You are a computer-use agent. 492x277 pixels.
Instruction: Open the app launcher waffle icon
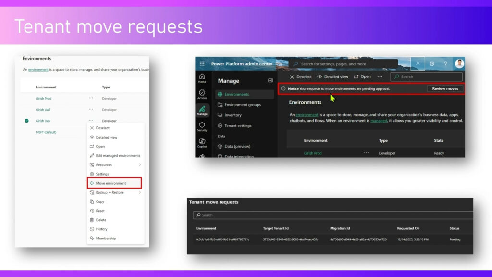pos(202,63)
